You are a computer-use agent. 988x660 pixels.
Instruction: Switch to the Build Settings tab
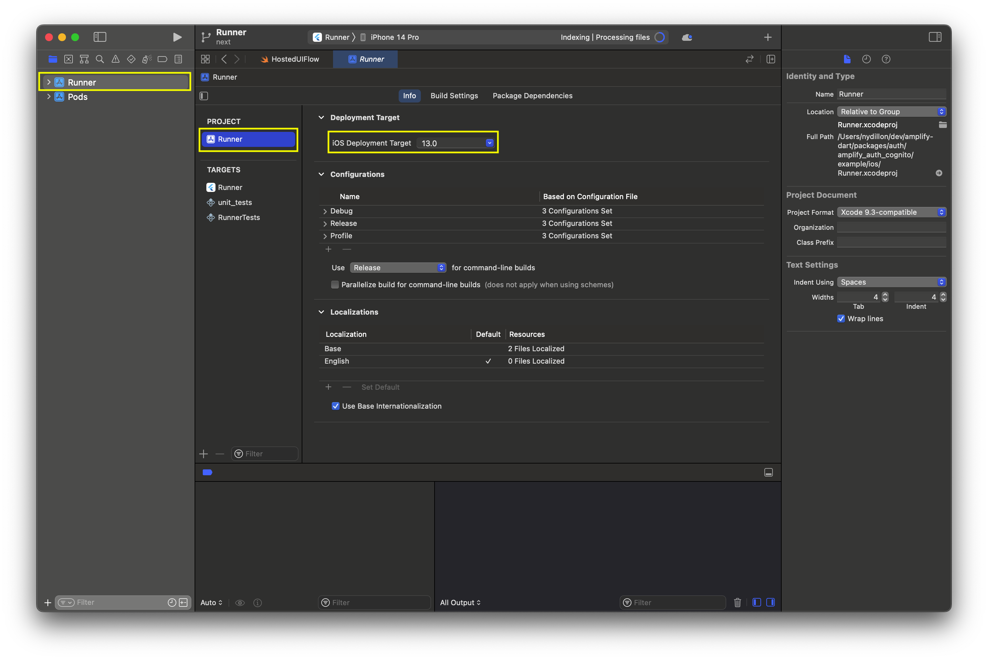point(454,96)
